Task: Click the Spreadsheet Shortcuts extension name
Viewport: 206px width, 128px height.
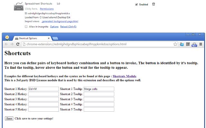Action: pyautogui.click(x=38, y=4)
